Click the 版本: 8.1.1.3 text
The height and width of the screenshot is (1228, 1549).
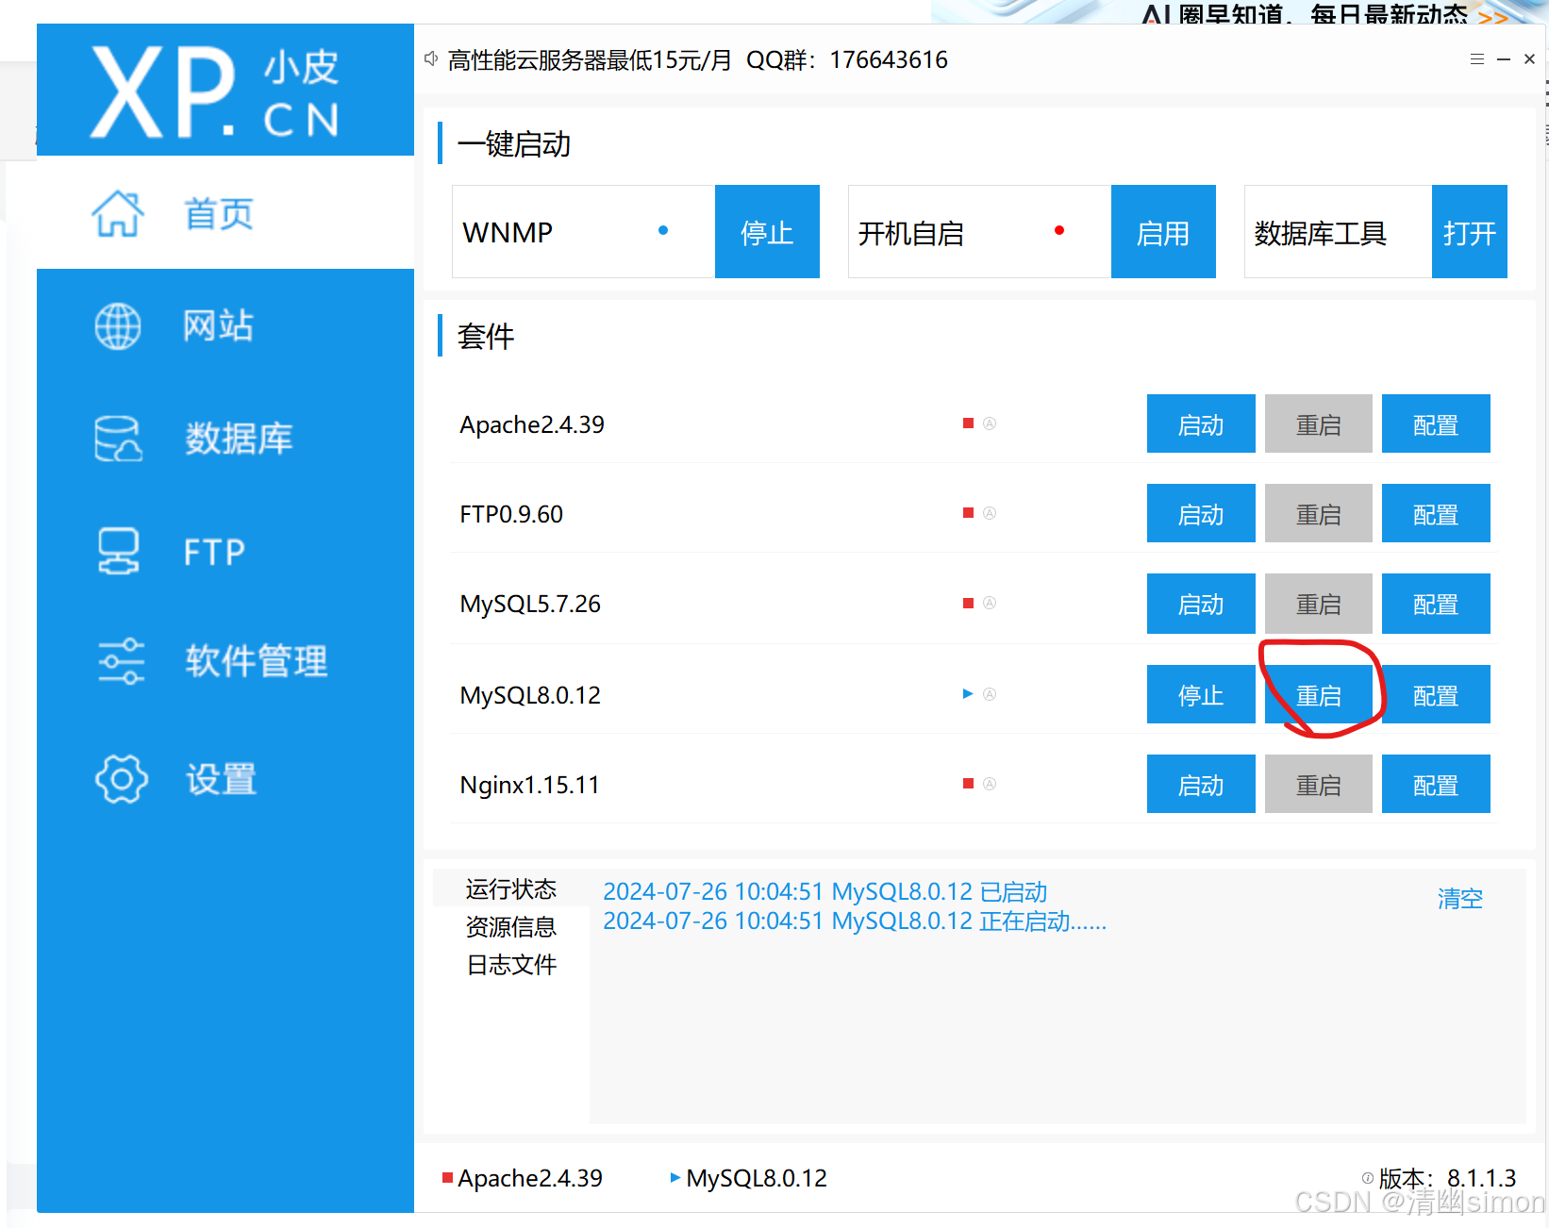click(x=1447, y=1178)
